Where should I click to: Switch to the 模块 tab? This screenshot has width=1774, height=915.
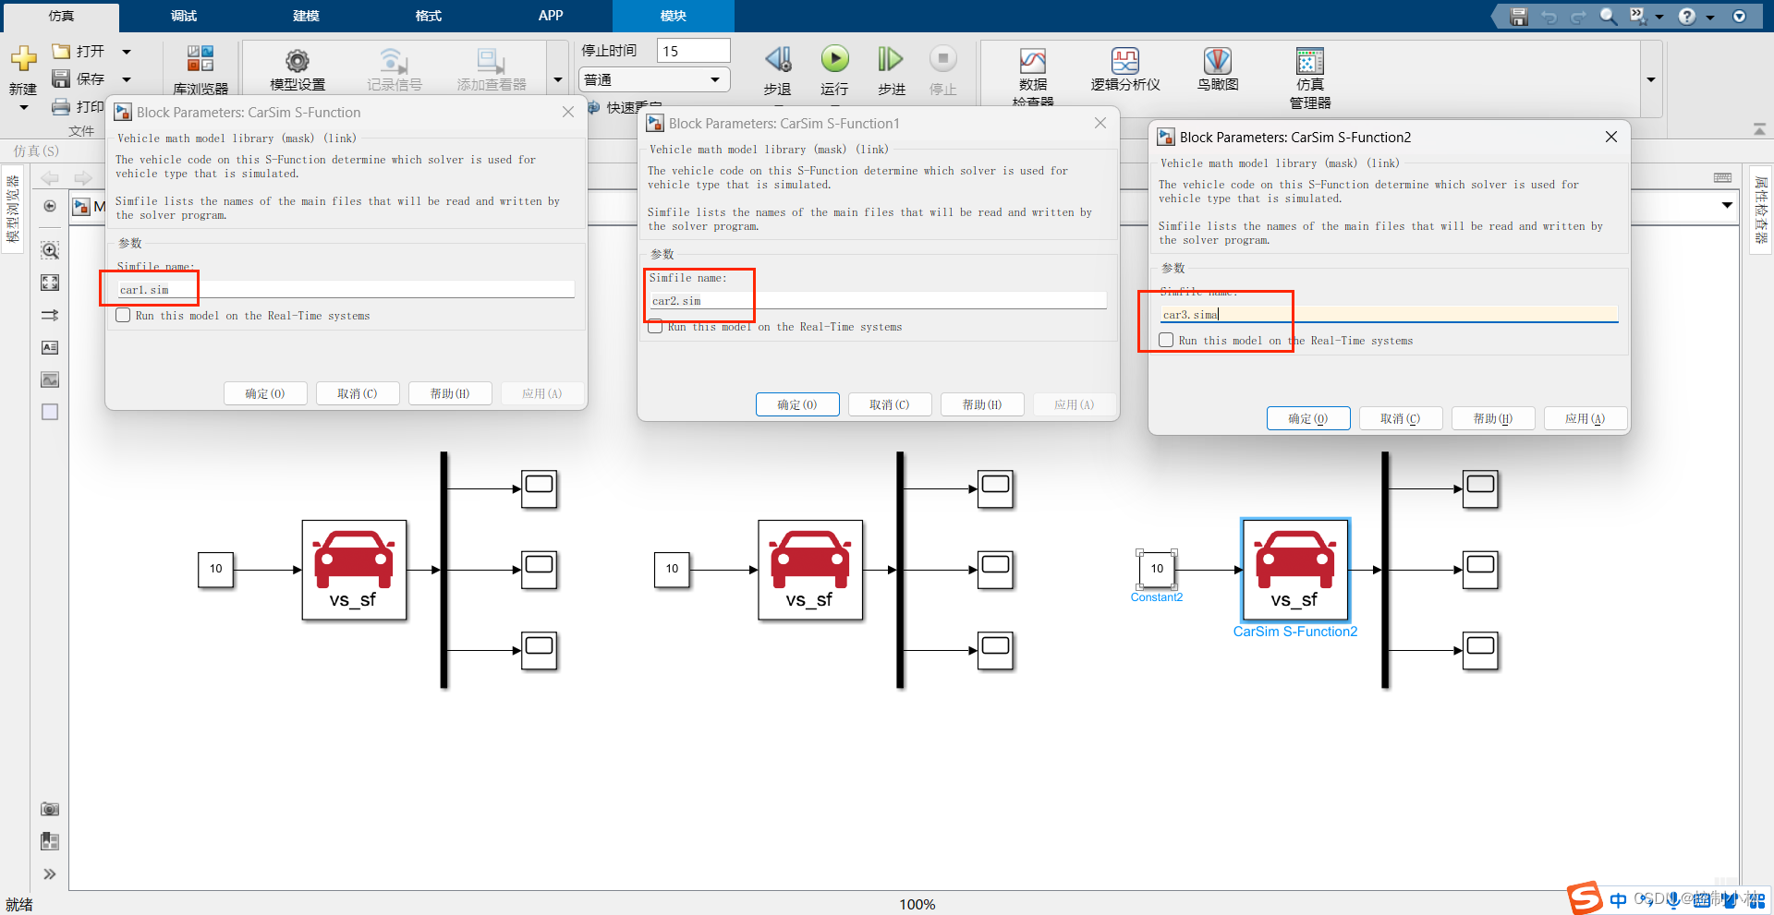pos(674,17)
